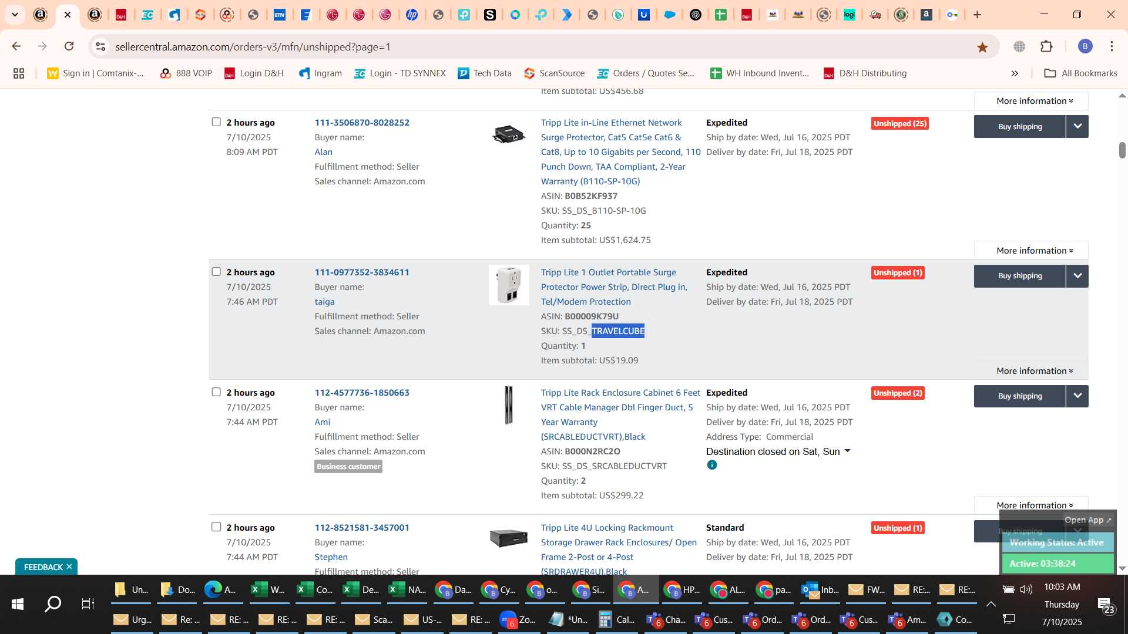
Task: Expand Buy shipping options for taiga's order
Action: (x=1077, y=276)
